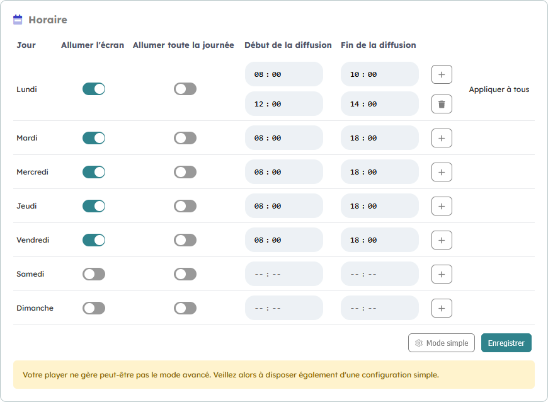Viewport: 548px width, 402px height.
Task: Add a time slot for Mardi
Action: (442, 138)
